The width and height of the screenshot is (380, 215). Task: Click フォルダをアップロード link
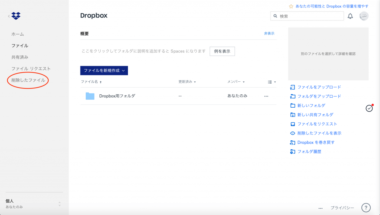tap(319, 96)
